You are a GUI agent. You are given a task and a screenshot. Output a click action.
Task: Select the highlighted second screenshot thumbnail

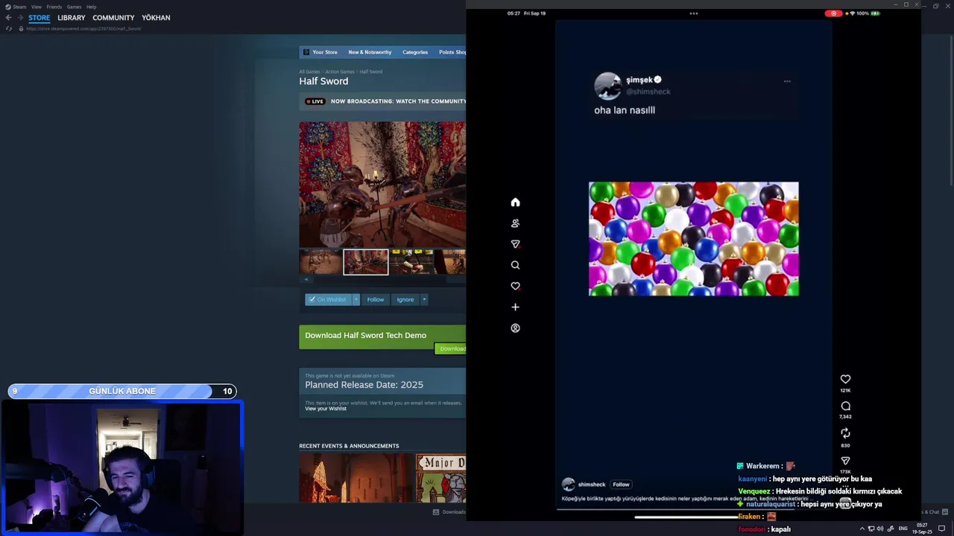[x=366, y=262]
